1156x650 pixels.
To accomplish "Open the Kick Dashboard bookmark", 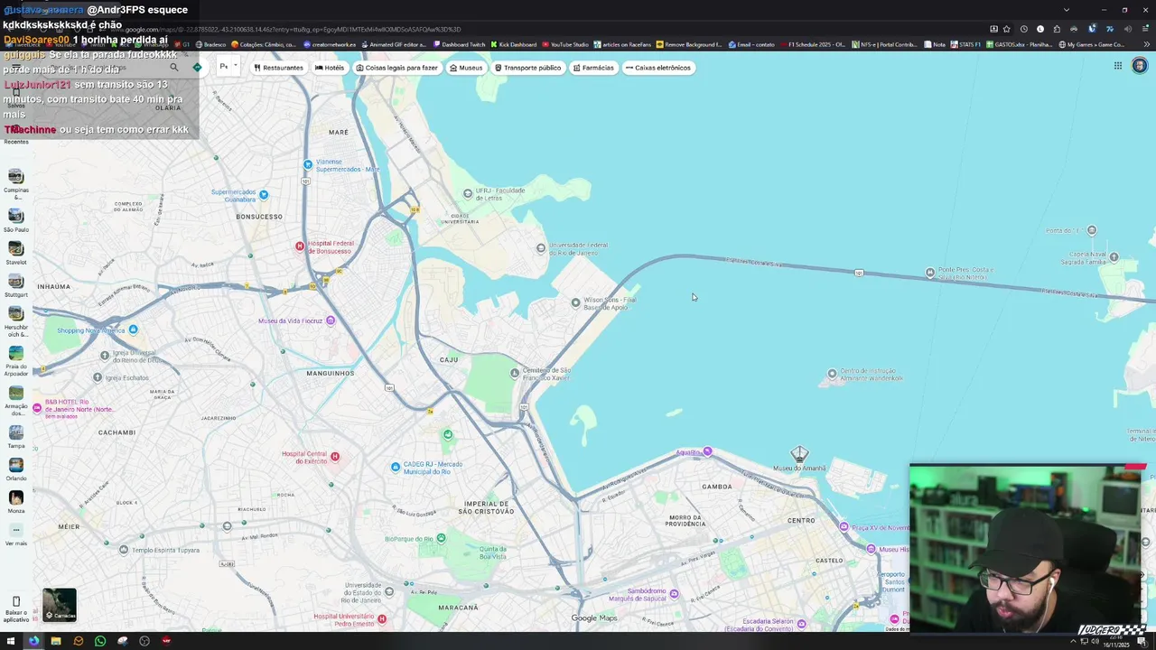I will (x=513, y=44).
